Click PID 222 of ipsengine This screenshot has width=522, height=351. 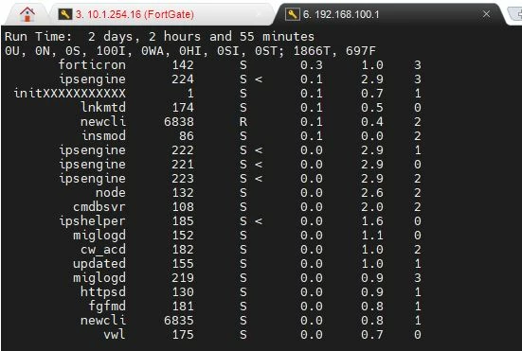click(183, 150)
